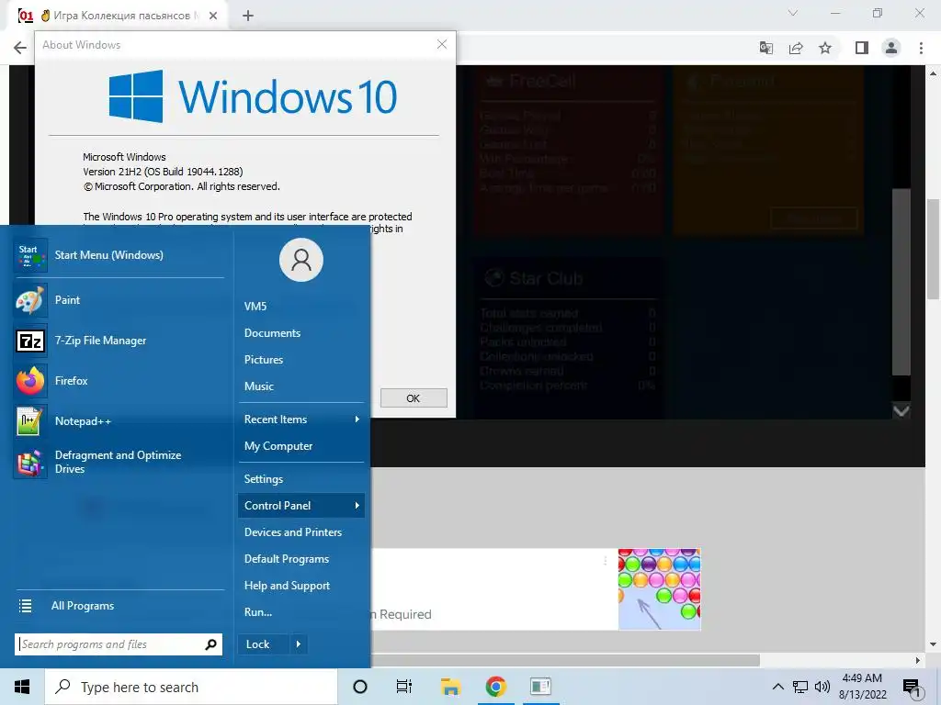Image resolution: width=941 pixels, height=705 pixels.
Task: Open a new browser tab
Action: pos(248,16)
